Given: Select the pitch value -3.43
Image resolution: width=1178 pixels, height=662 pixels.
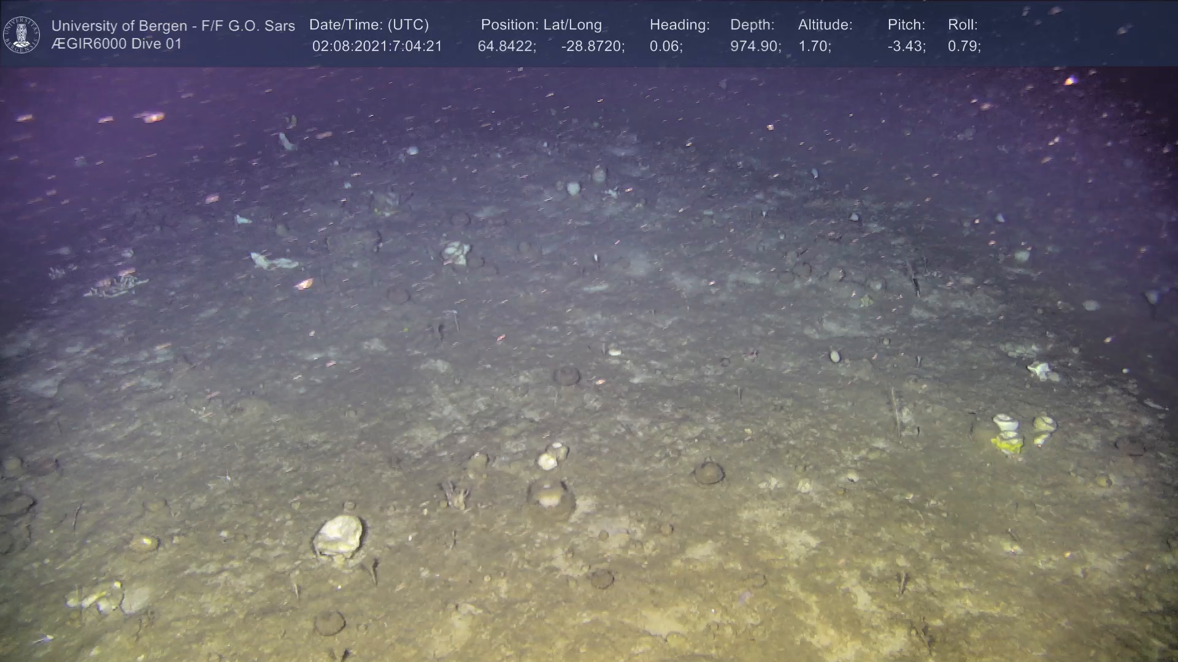Looking at the screenshot, I should click(906, 47).
